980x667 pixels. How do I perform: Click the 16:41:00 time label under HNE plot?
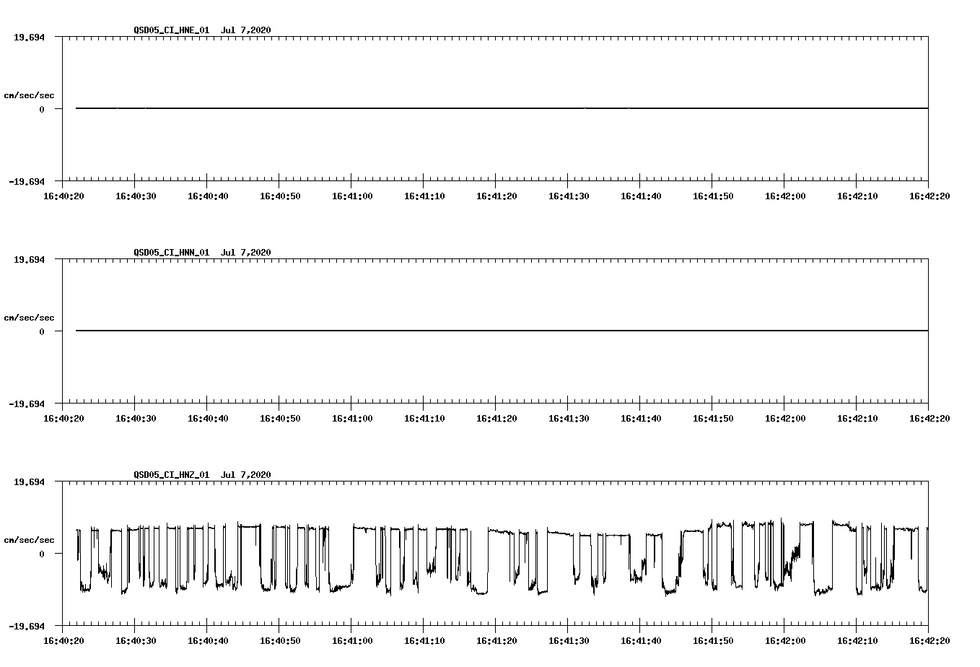tap(352, 196)
